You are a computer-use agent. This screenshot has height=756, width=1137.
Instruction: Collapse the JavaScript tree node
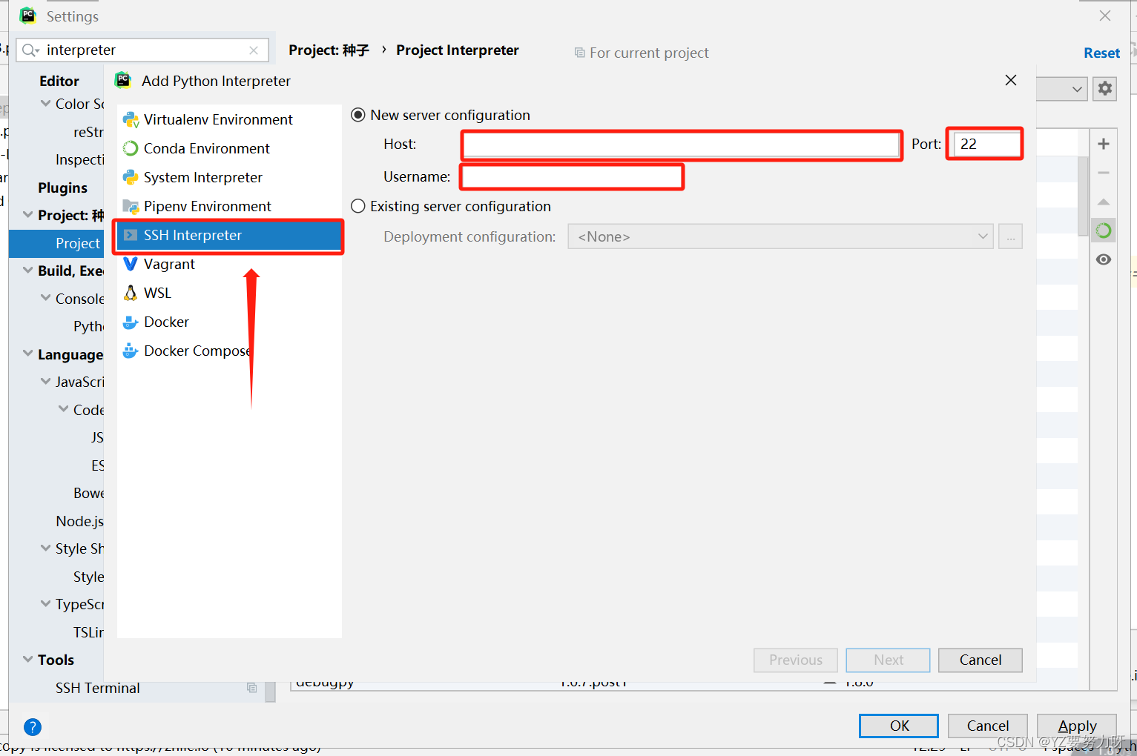tap(46, 382)
